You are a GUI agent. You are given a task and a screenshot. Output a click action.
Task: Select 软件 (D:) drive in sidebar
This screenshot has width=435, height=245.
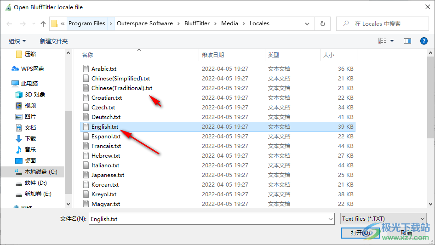[x=35, y=183]
